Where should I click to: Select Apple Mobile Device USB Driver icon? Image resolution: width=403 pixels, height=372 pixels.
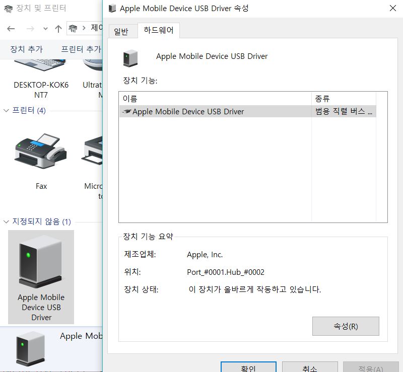[41, 277]
